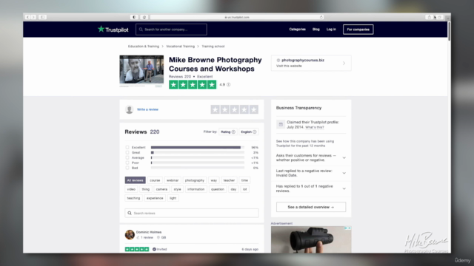Tick the Poor rating checkbox

coord(127,163)
